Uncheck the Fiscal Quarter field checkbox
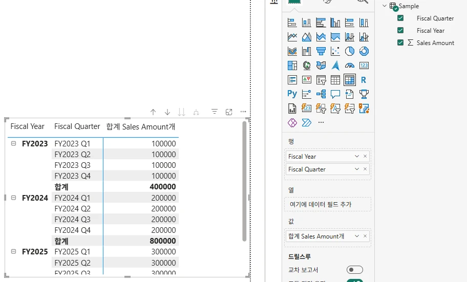The width and height of the screenshot is (467, 282). [x=400, y=18]
